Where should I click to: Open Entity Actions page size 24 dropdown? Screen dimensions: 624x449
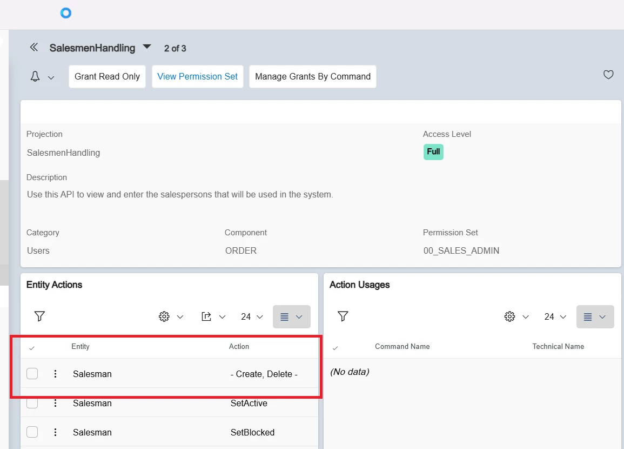coord(252,316)
